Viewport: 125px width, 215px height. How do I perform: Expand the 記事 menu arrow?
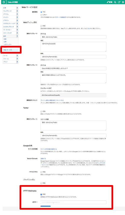17,8
